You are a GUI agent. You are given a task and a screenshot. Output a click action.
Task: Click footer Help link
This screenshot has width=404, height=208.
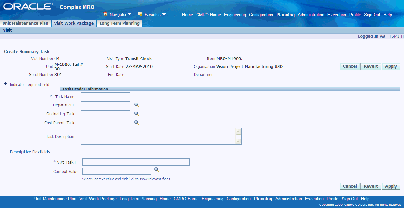tap(365, 199)
